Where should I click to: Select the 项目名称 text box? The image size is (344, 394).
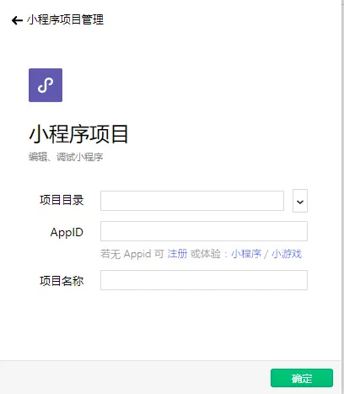click(204, 280)
